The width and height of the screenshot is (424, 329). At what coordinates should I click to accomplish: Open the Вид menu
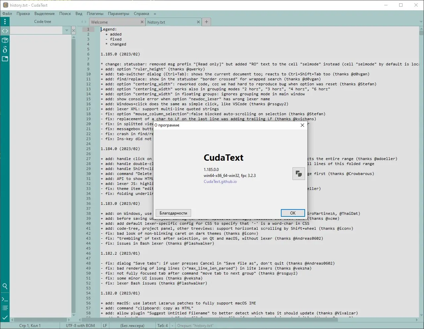click(79, 14)
